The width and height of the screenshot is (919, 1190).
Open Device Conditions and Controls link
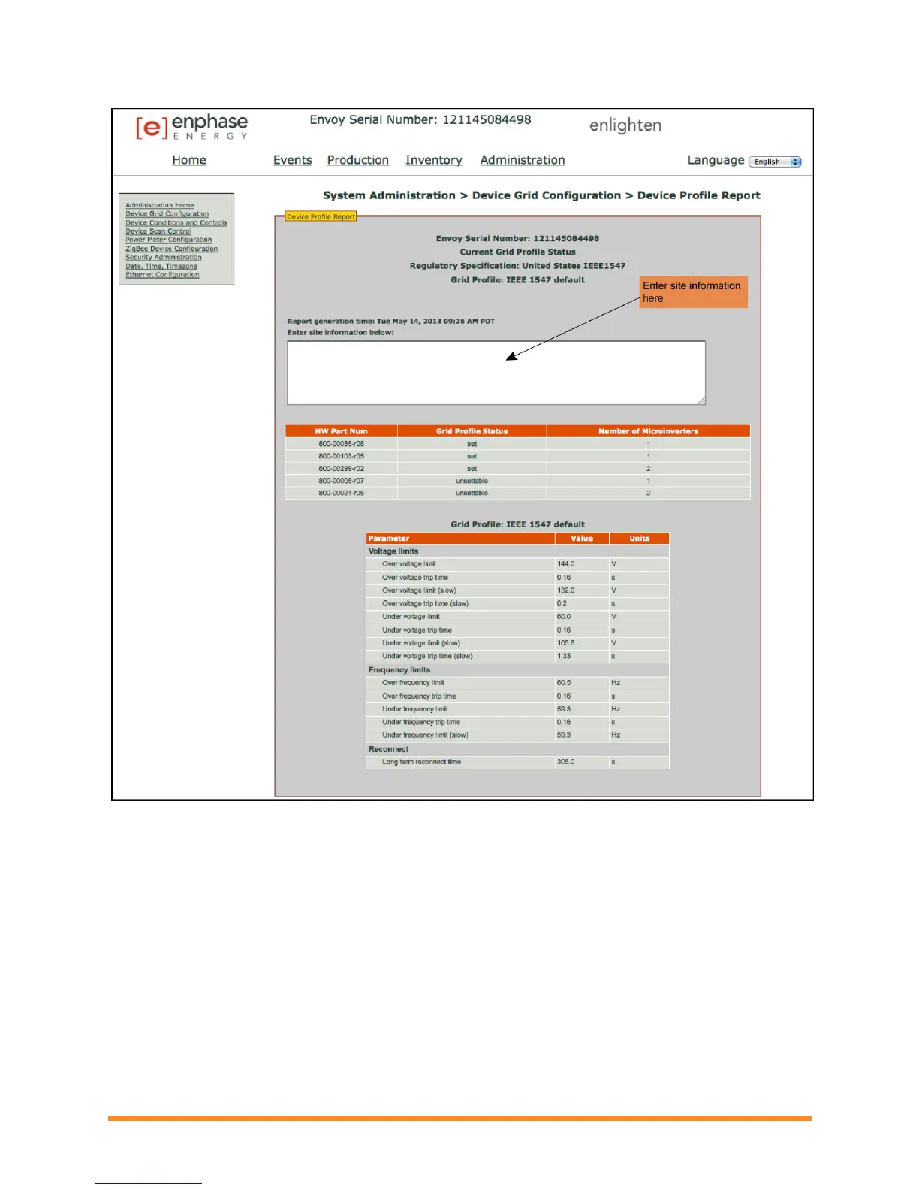pos(176,223)
